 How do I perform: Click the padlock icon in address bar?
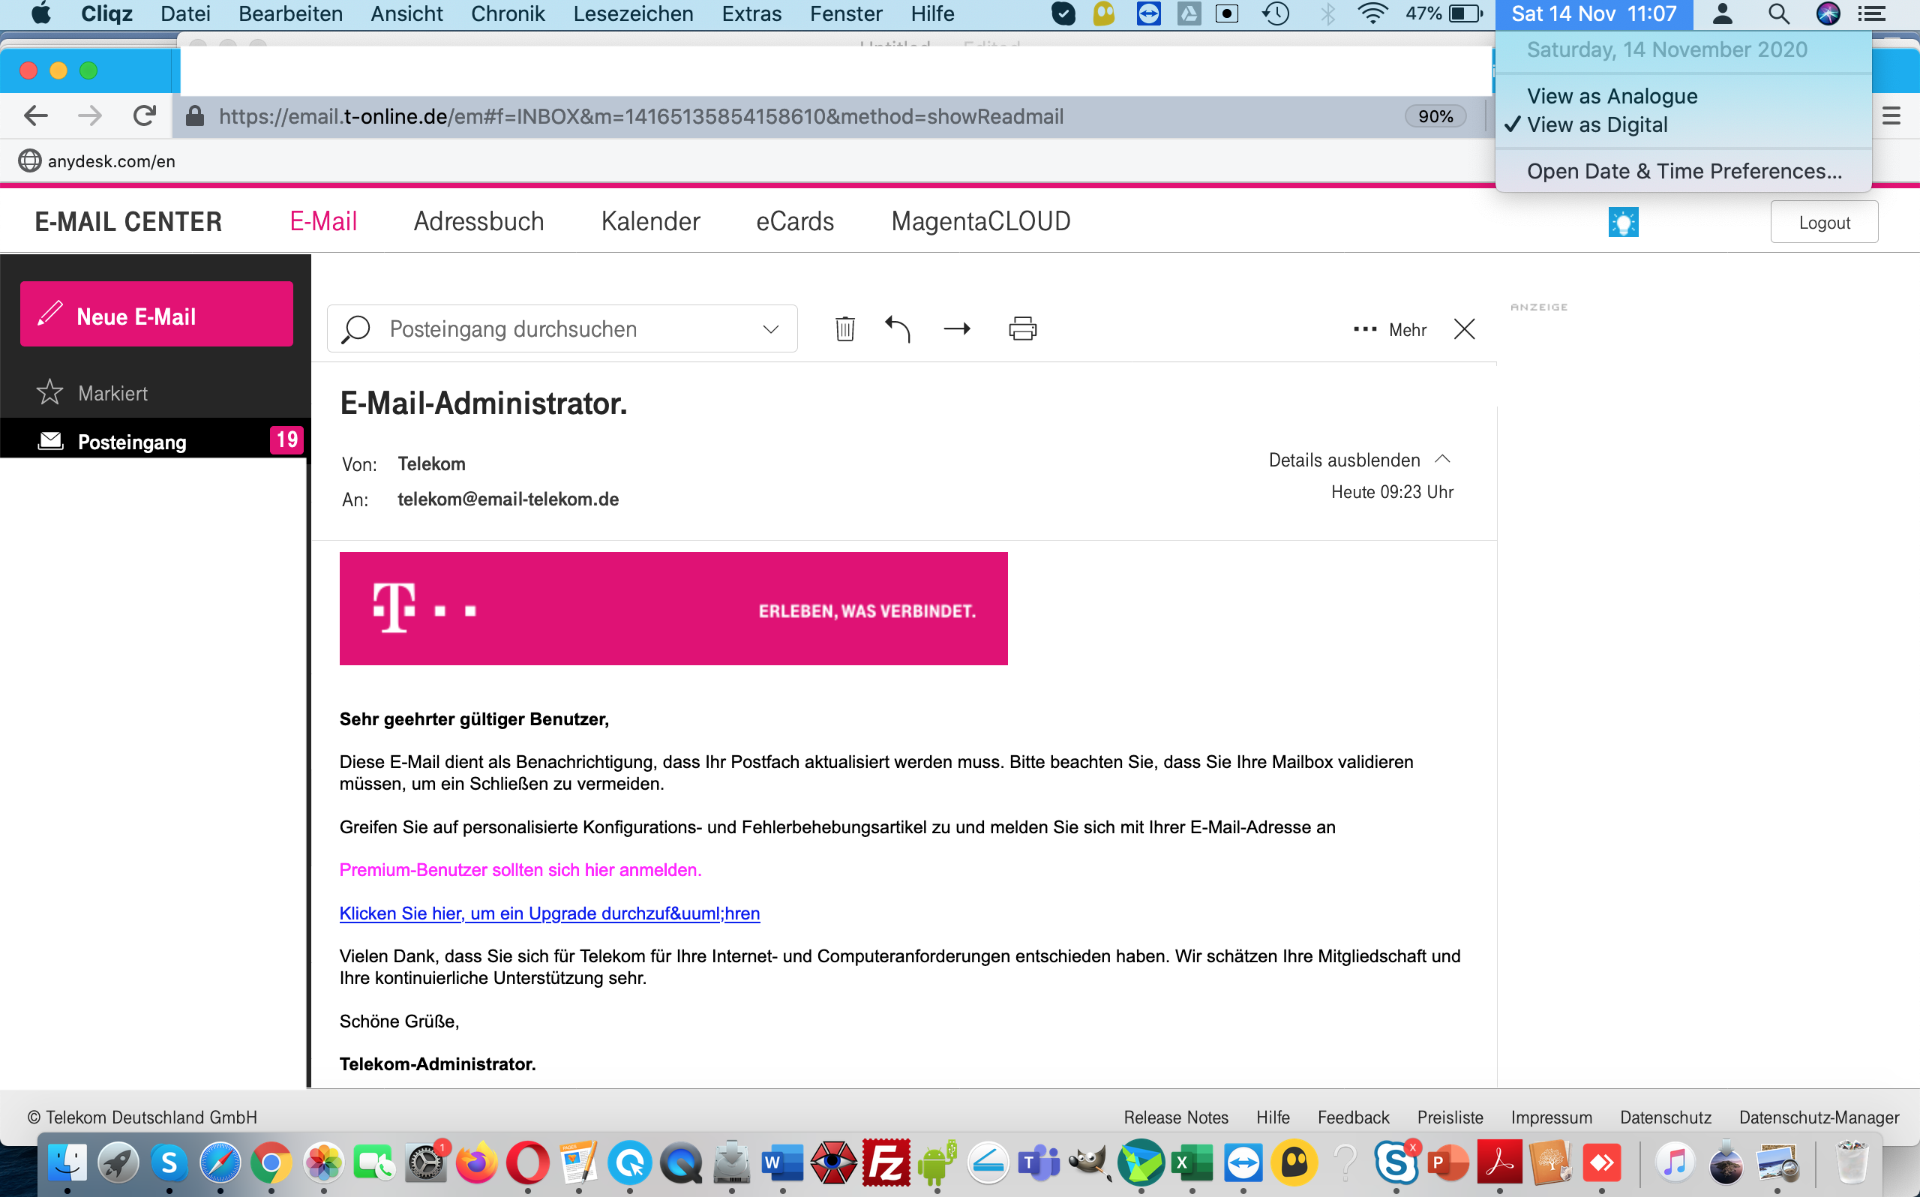[195, 116]
